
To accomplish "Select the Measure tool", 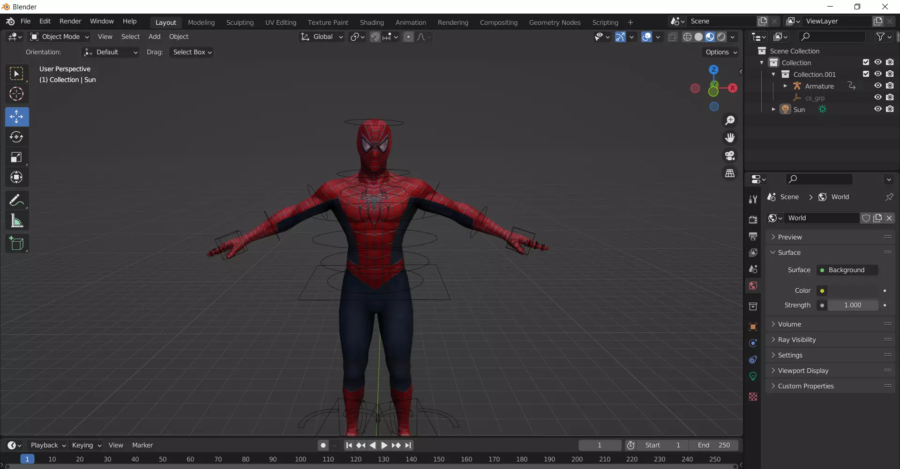I will tap(17, 220).
